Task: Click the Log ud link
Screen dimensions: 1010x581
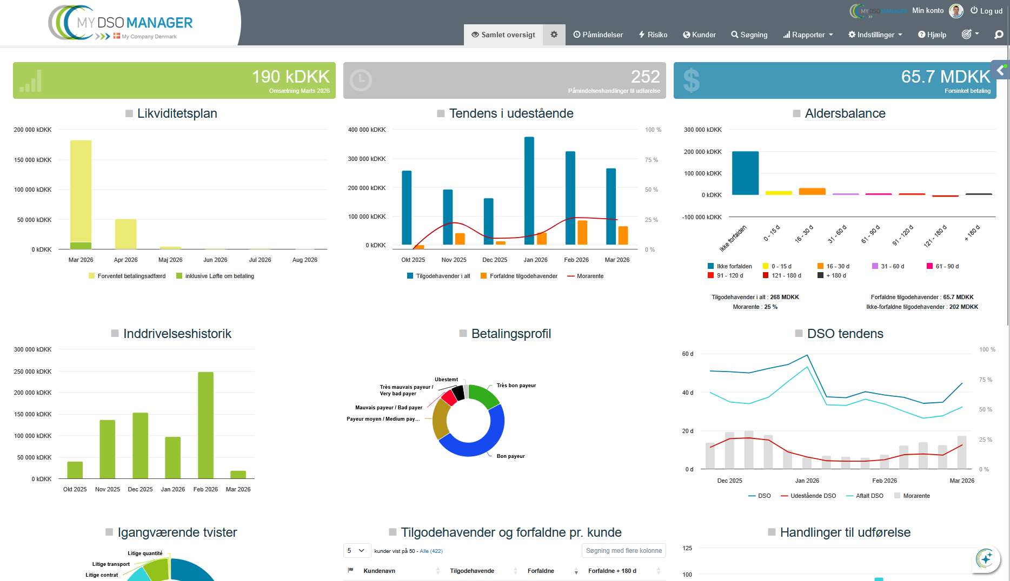Action: (x=986, y=11)
